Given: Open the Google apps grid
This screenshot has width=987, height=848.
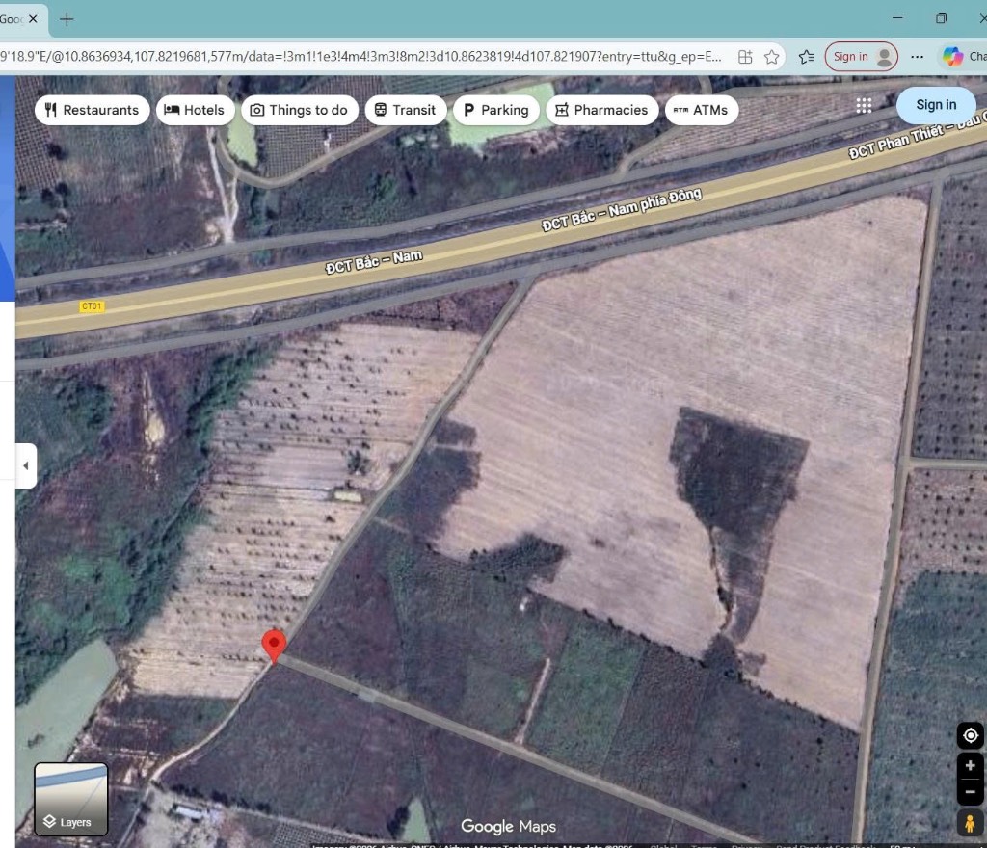Looking at the screenshot, I should (x=865, y=105).
